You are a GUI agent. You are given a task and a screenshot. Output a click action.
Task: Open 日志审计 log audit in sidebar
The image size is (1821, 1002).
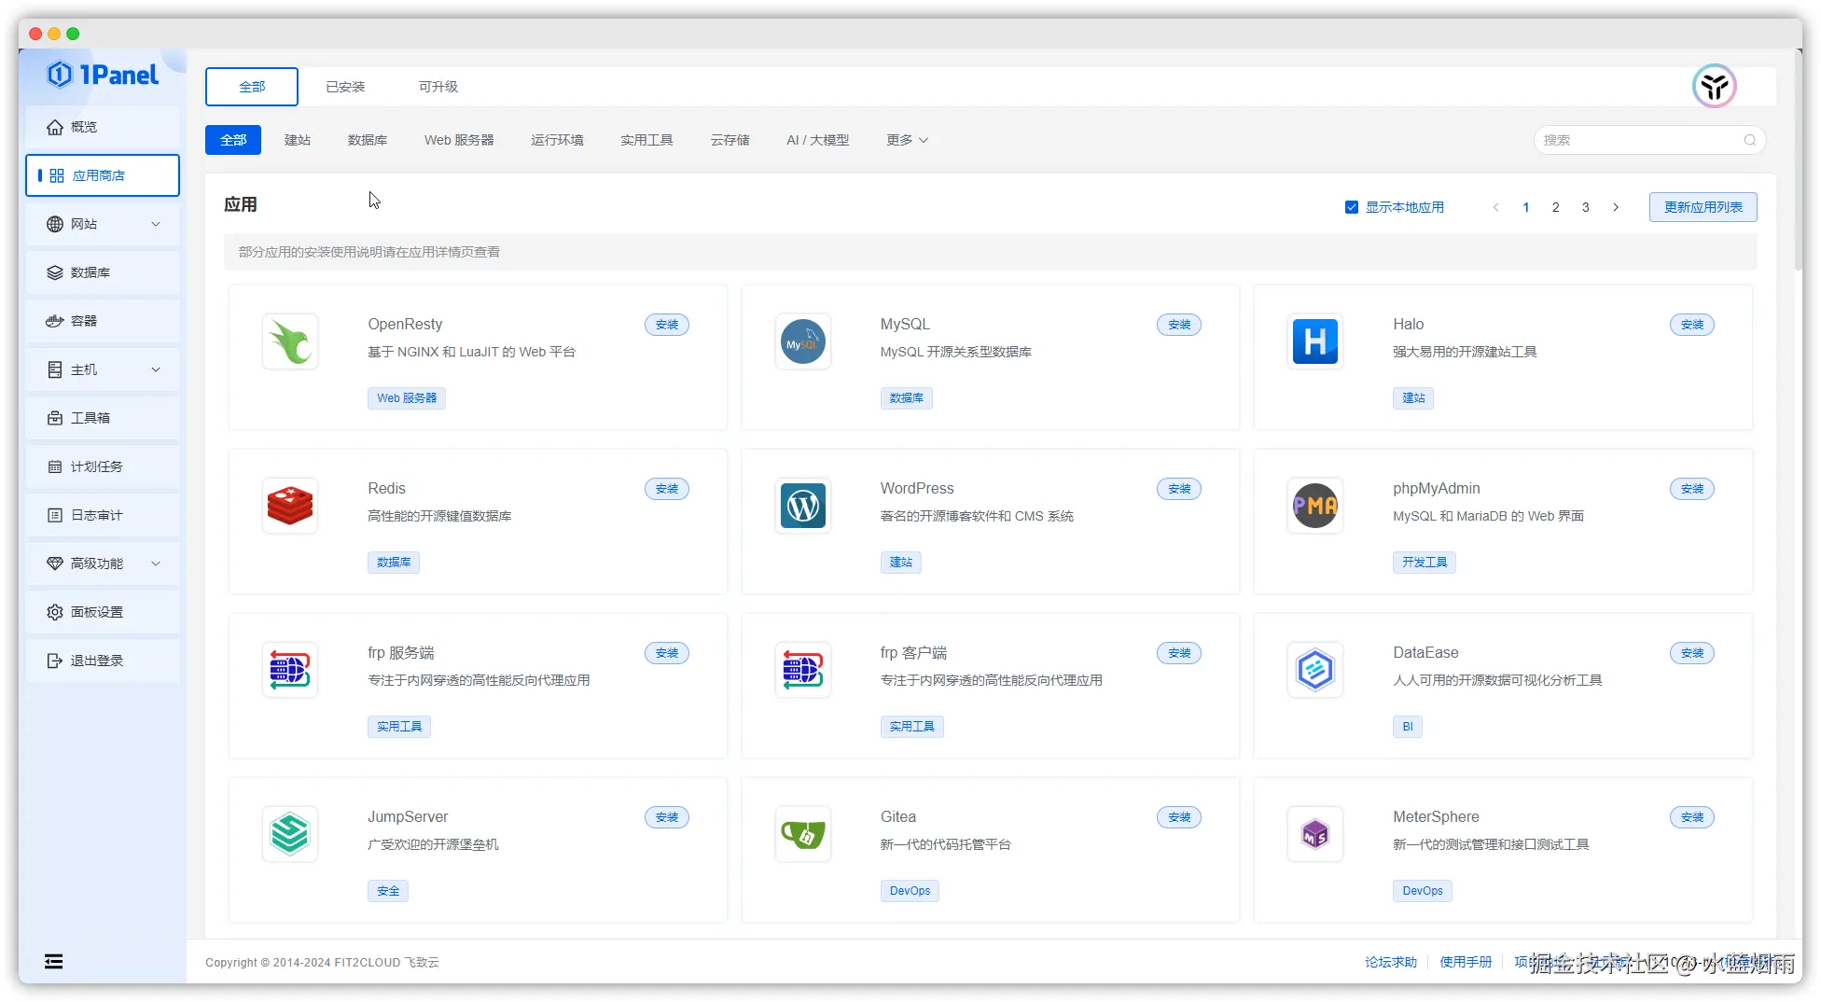point(103,515)
